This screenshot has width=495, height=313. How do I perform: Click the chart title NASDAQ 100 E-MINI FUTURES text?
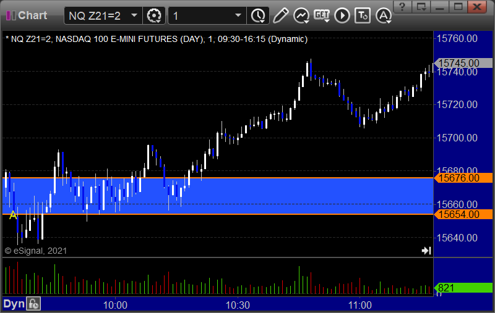[x=116, y=39]
